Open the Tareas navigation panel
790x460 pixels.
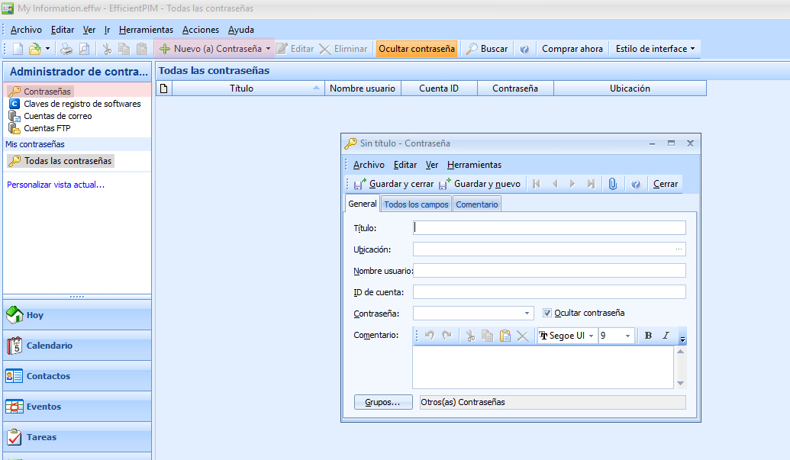[x=77, y=437]
